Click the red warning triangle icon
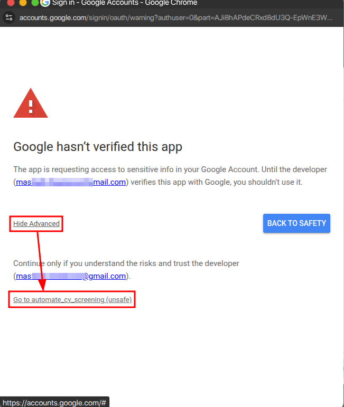 (31, 103)
